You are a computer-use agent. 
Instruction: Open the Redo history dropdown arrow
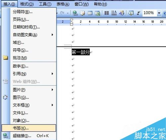68,13
